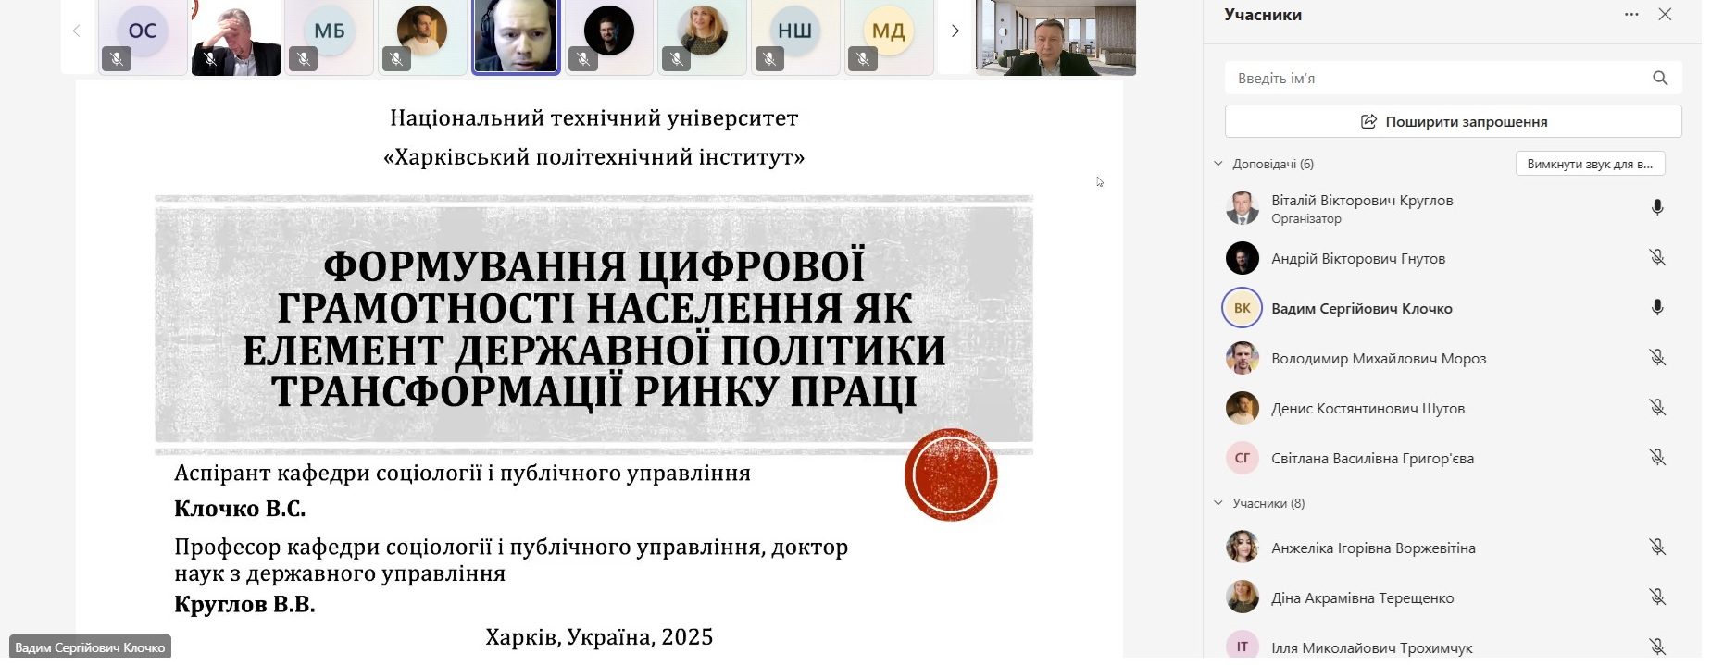Select the highlighted speaker tile with headphones
The height and width of the screenshot is (665, 1711).
click(516, 37)
